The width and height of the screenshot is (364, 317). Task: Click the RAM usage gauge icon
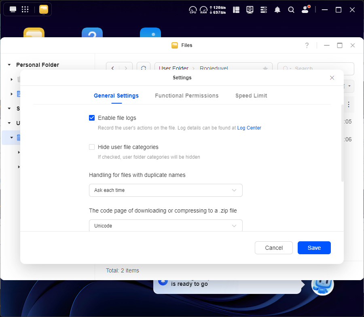coord(203,10)
